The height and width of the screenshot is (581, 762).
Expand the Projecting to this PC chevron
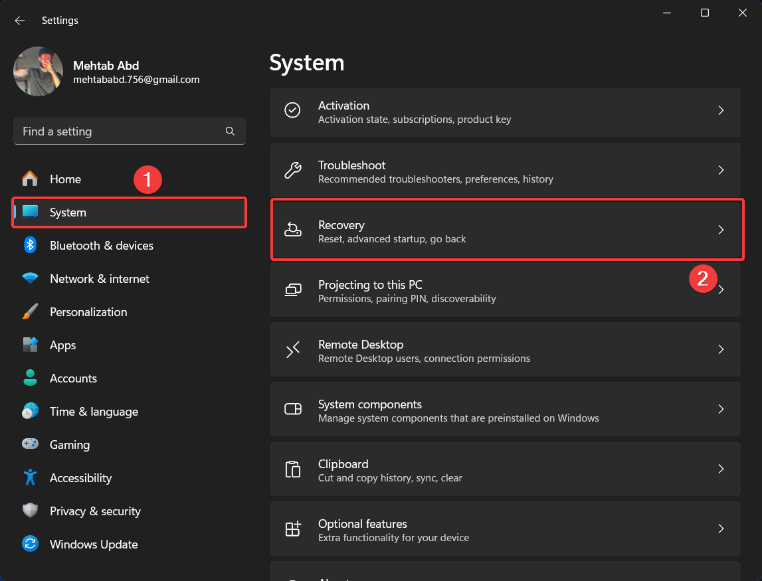(x=721, y=290)
